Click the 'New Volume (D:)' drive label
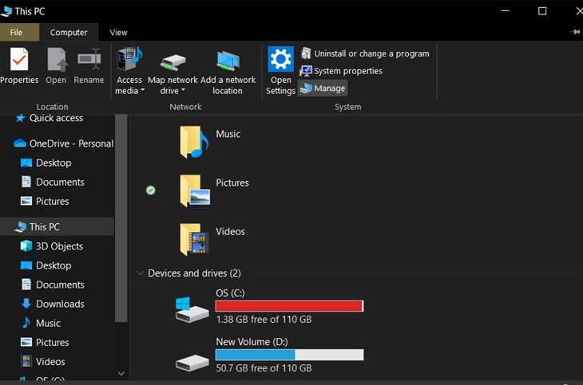Screen dimensions: 583x385 pyautogui.click(x=252, y=342)
